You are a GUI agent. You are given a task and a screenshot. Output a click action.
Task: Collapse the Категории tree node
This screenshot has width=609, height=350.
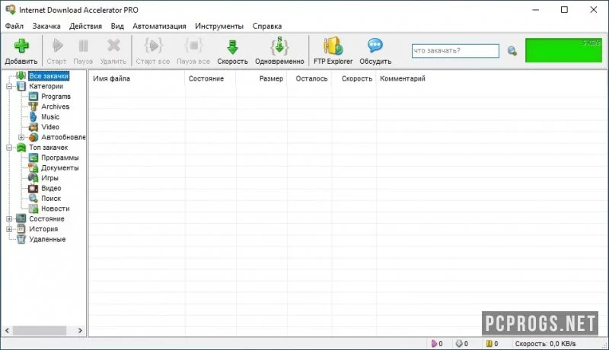coord(9,86)
